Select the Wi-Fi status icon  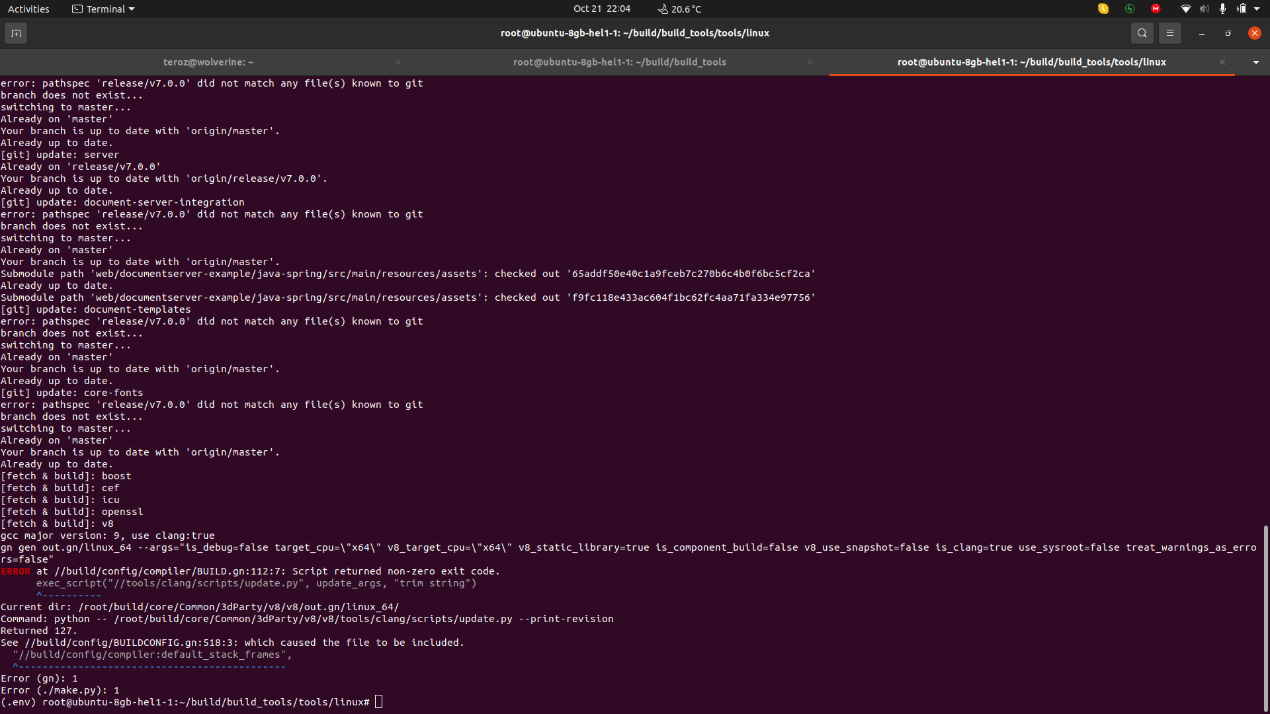tap(1185, 9)
